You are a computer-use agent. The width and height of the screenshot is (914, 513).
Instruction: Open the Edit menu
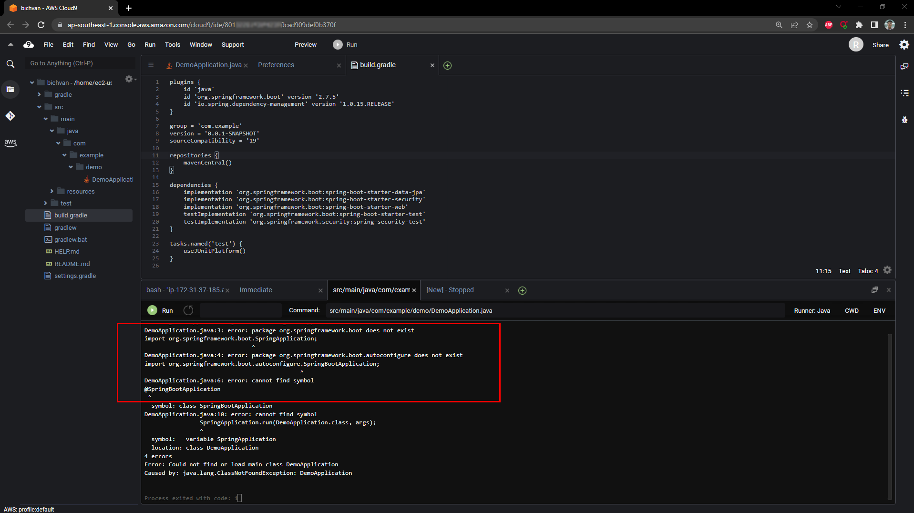pos(68,44)
